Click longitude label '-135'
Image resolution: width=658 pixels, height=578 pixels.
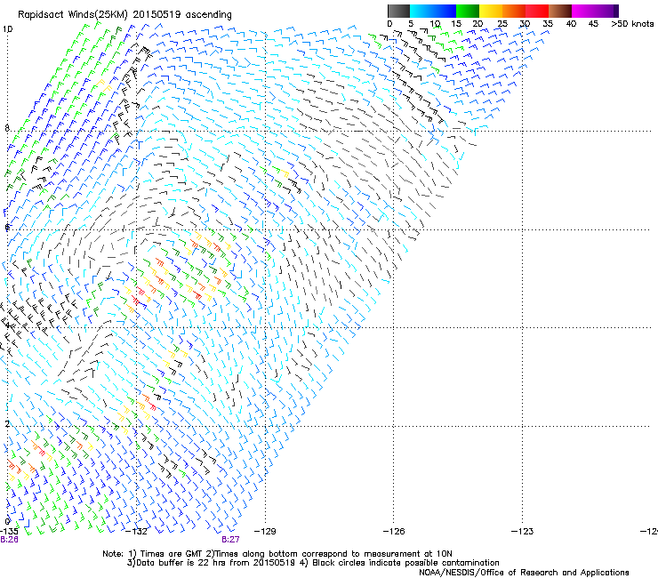pos(9,532)
